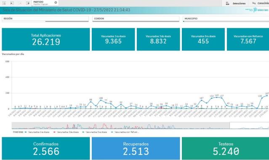Click the step back selection icon
The height and width of the screenshot is (160, 269).
point(12,3)
